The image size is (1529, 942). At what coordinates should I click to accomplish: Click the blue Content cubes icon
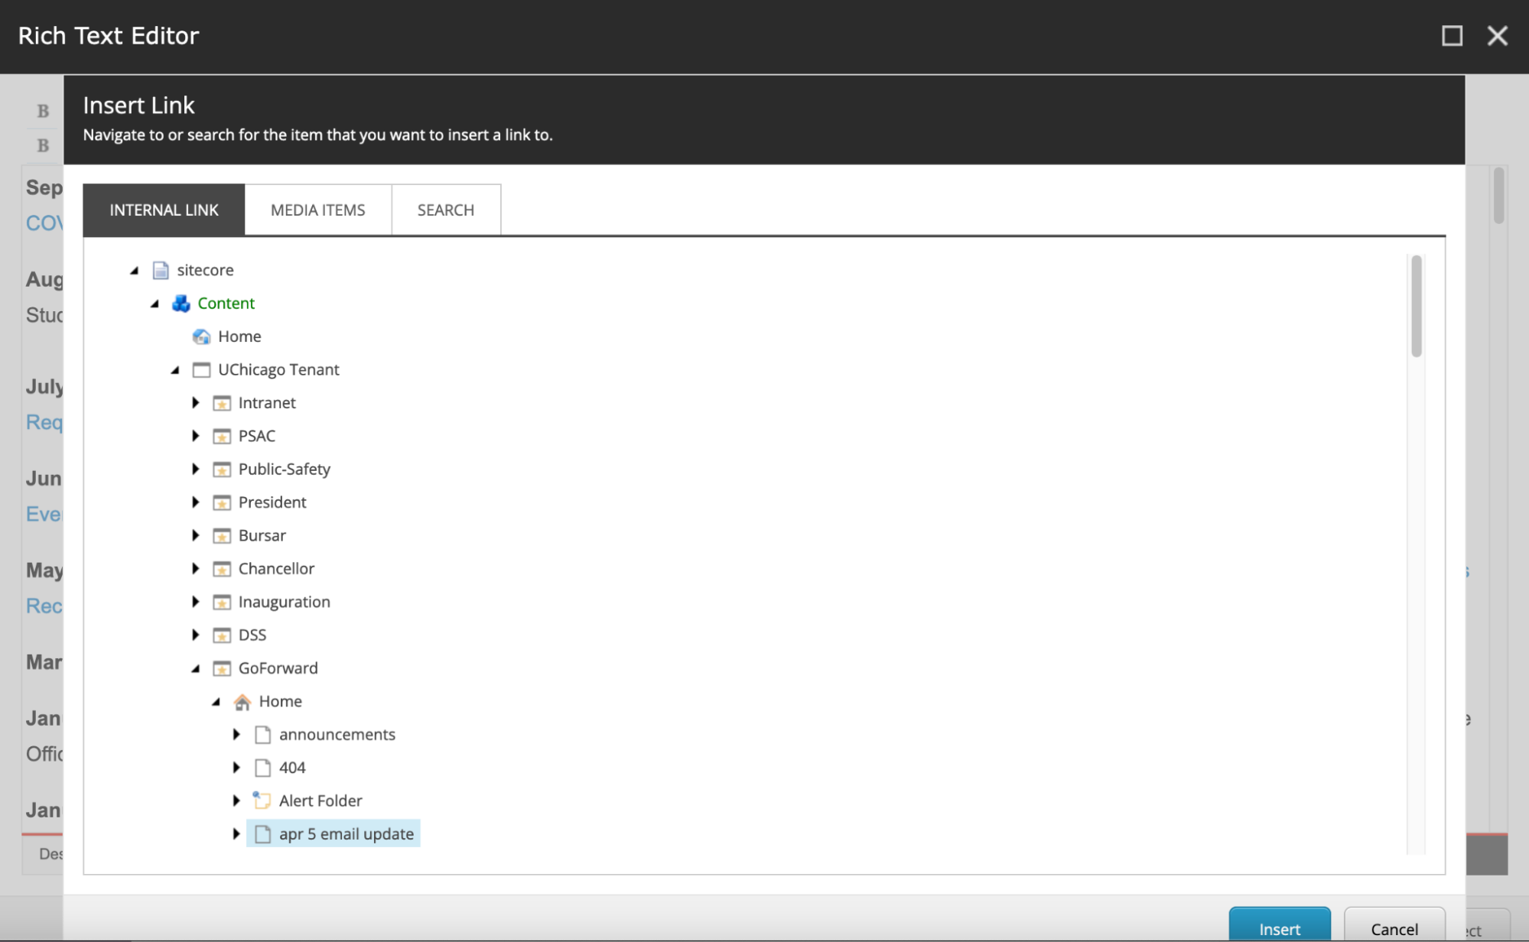(181, 304)
